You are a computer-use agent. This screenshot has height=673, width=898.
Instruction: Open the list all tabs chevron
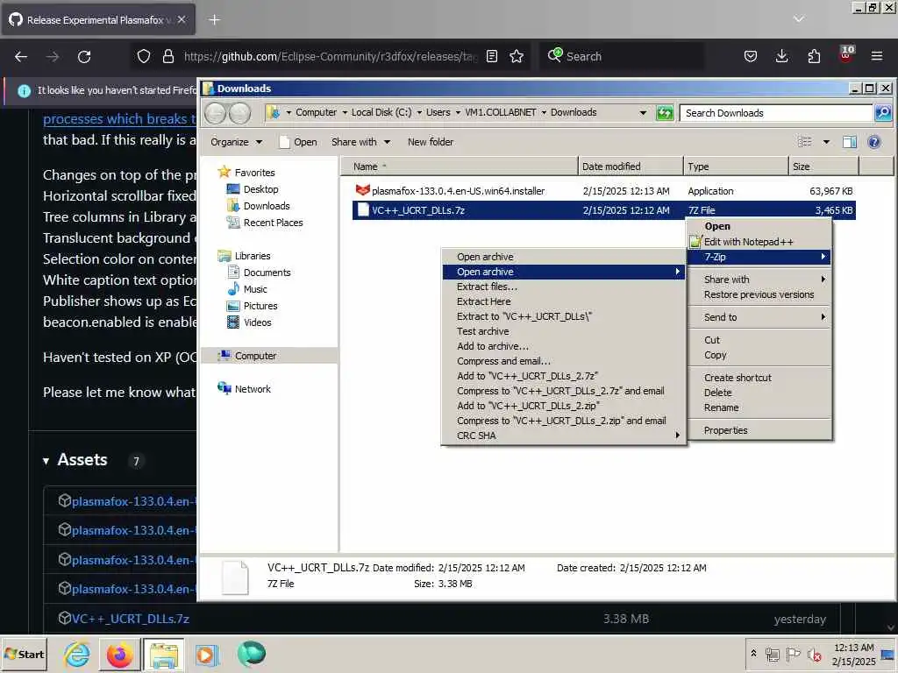click(798, 19)
